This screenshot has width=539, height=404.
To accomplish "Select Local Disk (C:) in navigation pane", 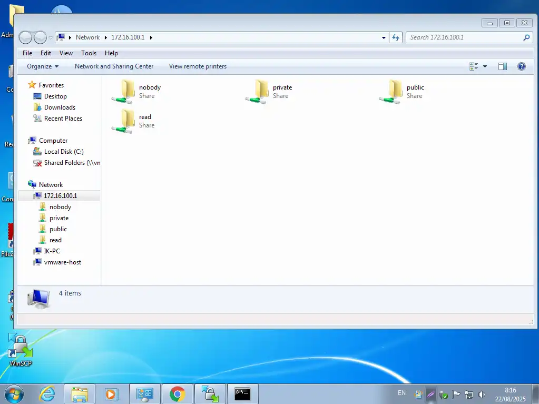I will (x=64, y=152).
